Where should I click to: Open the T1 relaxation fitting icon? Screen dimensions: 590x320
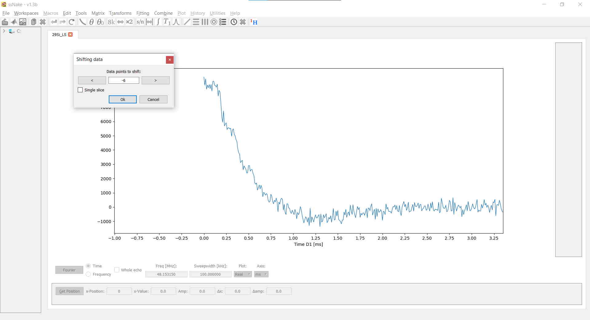pos(167,22)
